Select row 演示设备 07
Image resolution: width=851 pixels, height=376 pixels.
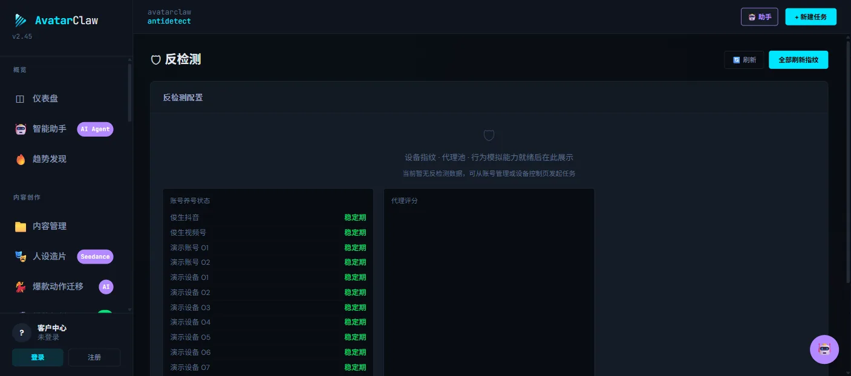tap(268, 368)
